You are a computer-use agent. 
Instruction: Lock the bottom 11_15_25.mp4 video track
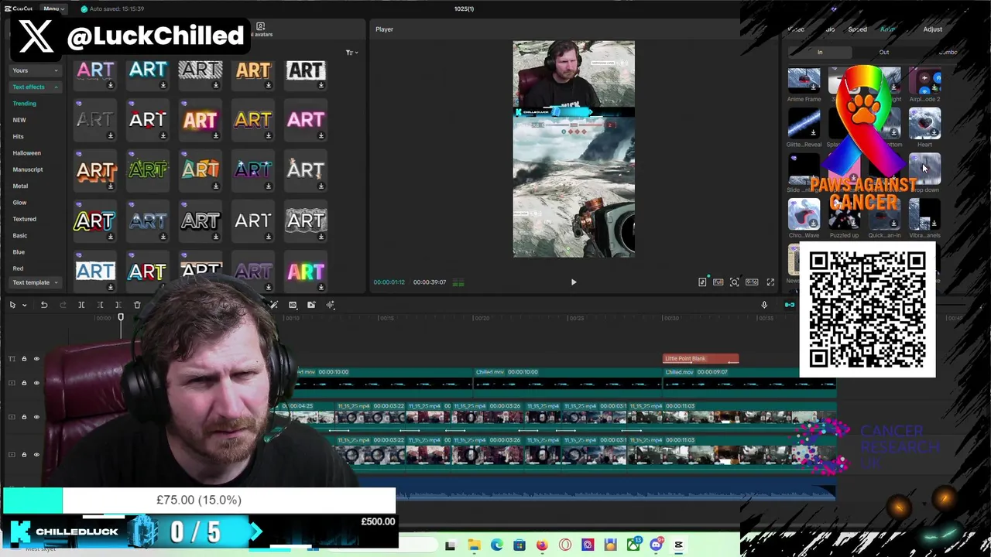click(24, 454)
